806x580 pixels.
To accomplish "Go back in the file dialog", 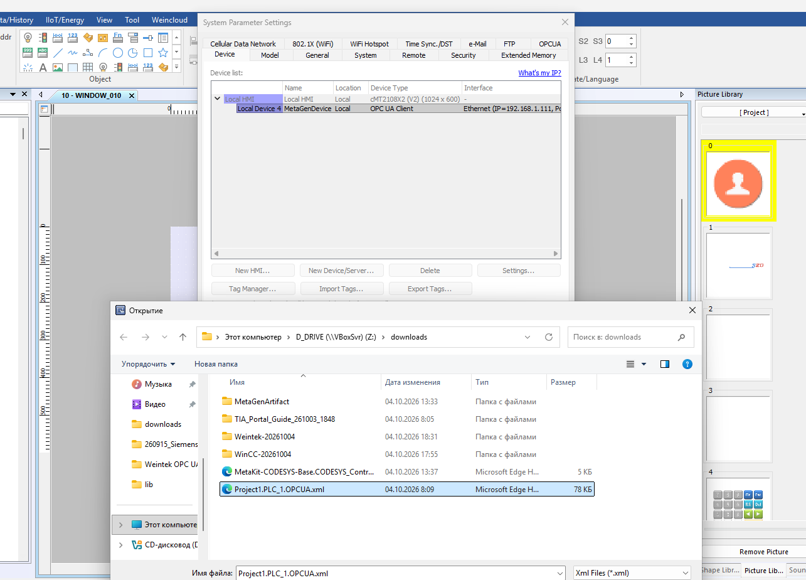I will pyautogui.click(x=124, y=337).
